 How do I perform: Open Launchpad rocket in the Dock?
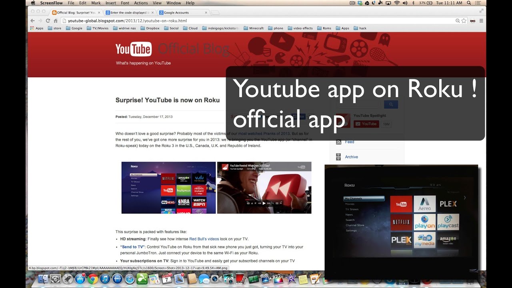click(68, 279)
